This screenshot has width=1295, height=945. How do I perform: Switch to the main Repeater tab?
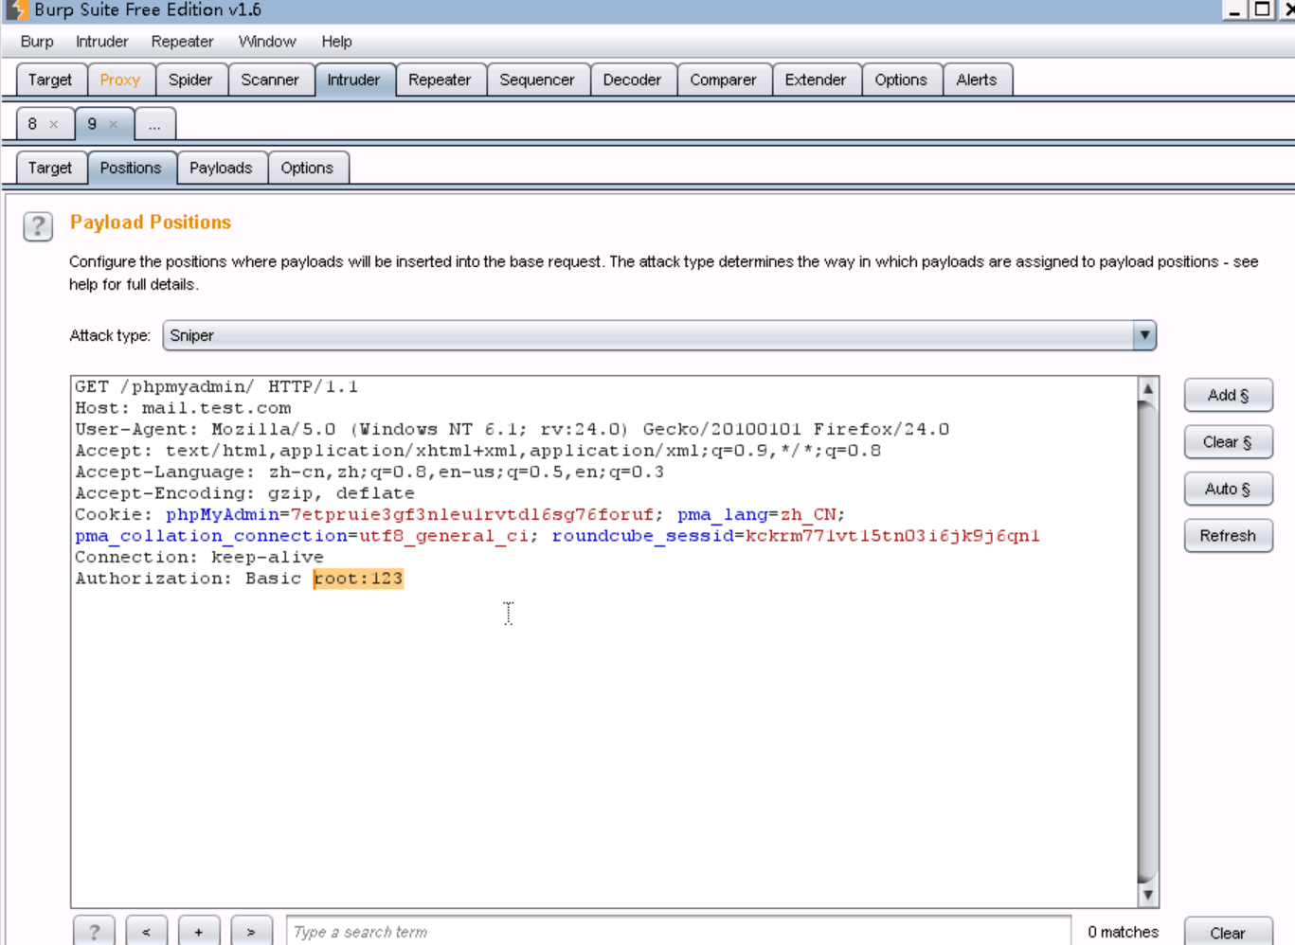pyautogui.click(x=440, y=80)
